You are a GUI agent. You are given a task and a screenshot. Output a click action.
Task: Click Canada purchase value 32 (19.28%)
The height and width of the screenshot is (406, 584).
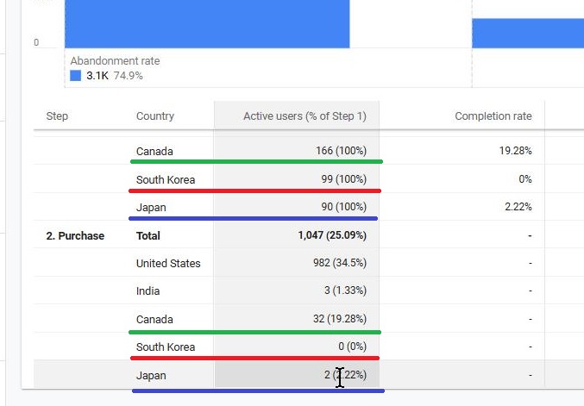pos(340,319)
